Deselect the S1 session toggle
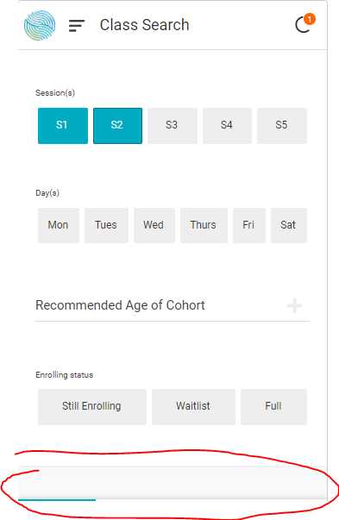 pos(63,126)
